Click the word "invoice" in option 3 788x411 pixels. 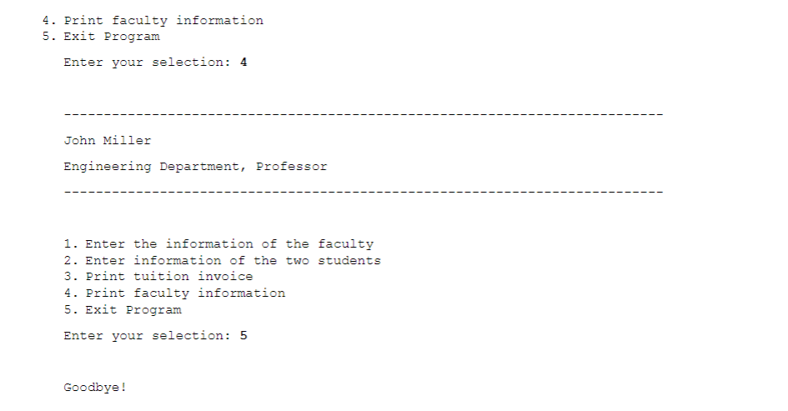pos(225,276)
